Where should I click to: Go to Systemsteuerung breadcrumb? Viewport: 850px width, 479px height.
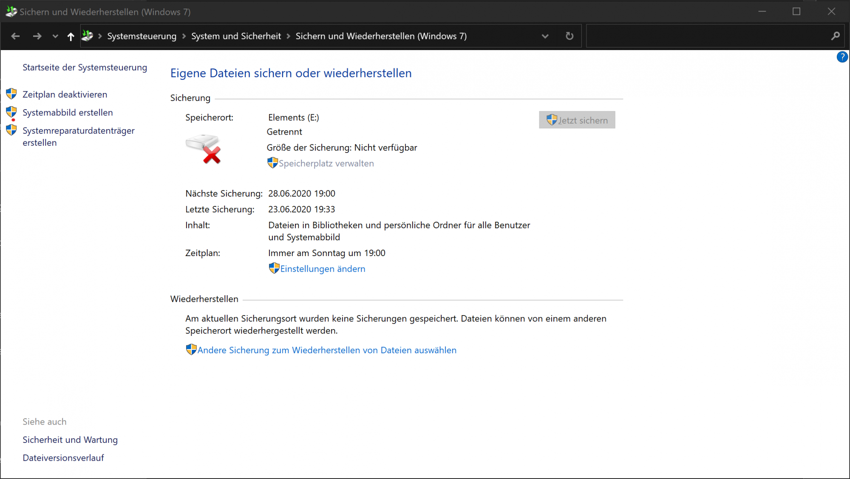142,36
